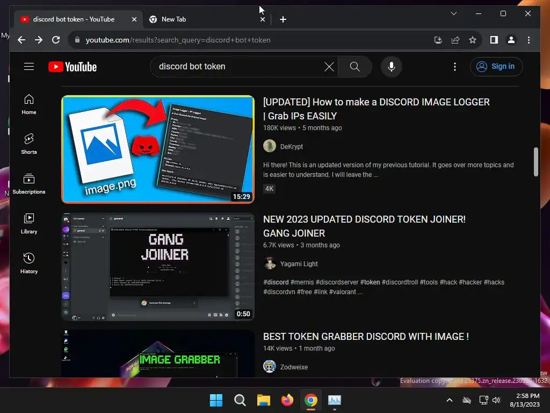The image size is (550, 413).
Task: Click the install app icon in address bar
Action: pyautogui.click(x=438, y=40)
